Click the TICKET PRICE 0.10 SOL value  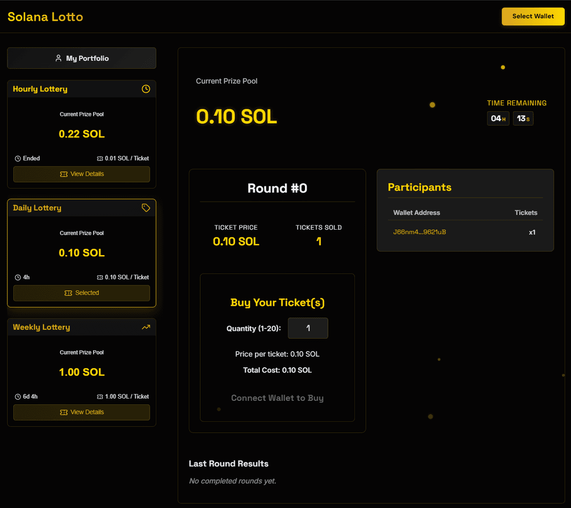coord(236,242)
